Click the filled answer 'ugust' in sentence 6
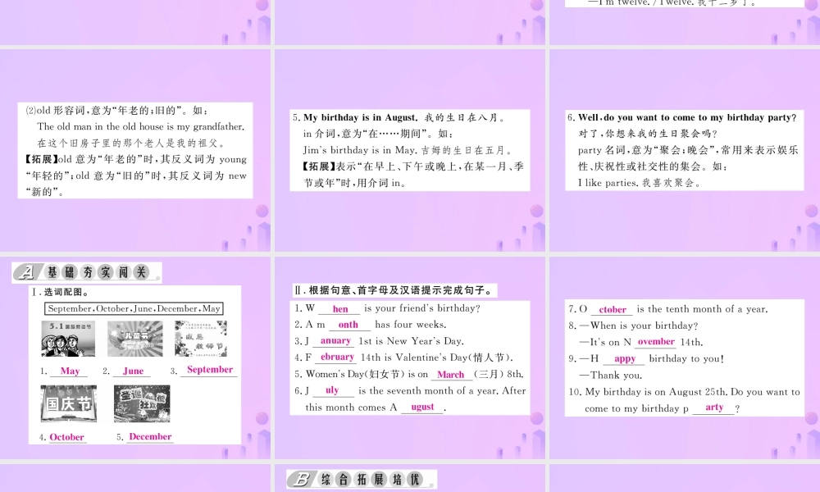Image resolution: width=820 pixels, height=492 pixels. [422, 407]
